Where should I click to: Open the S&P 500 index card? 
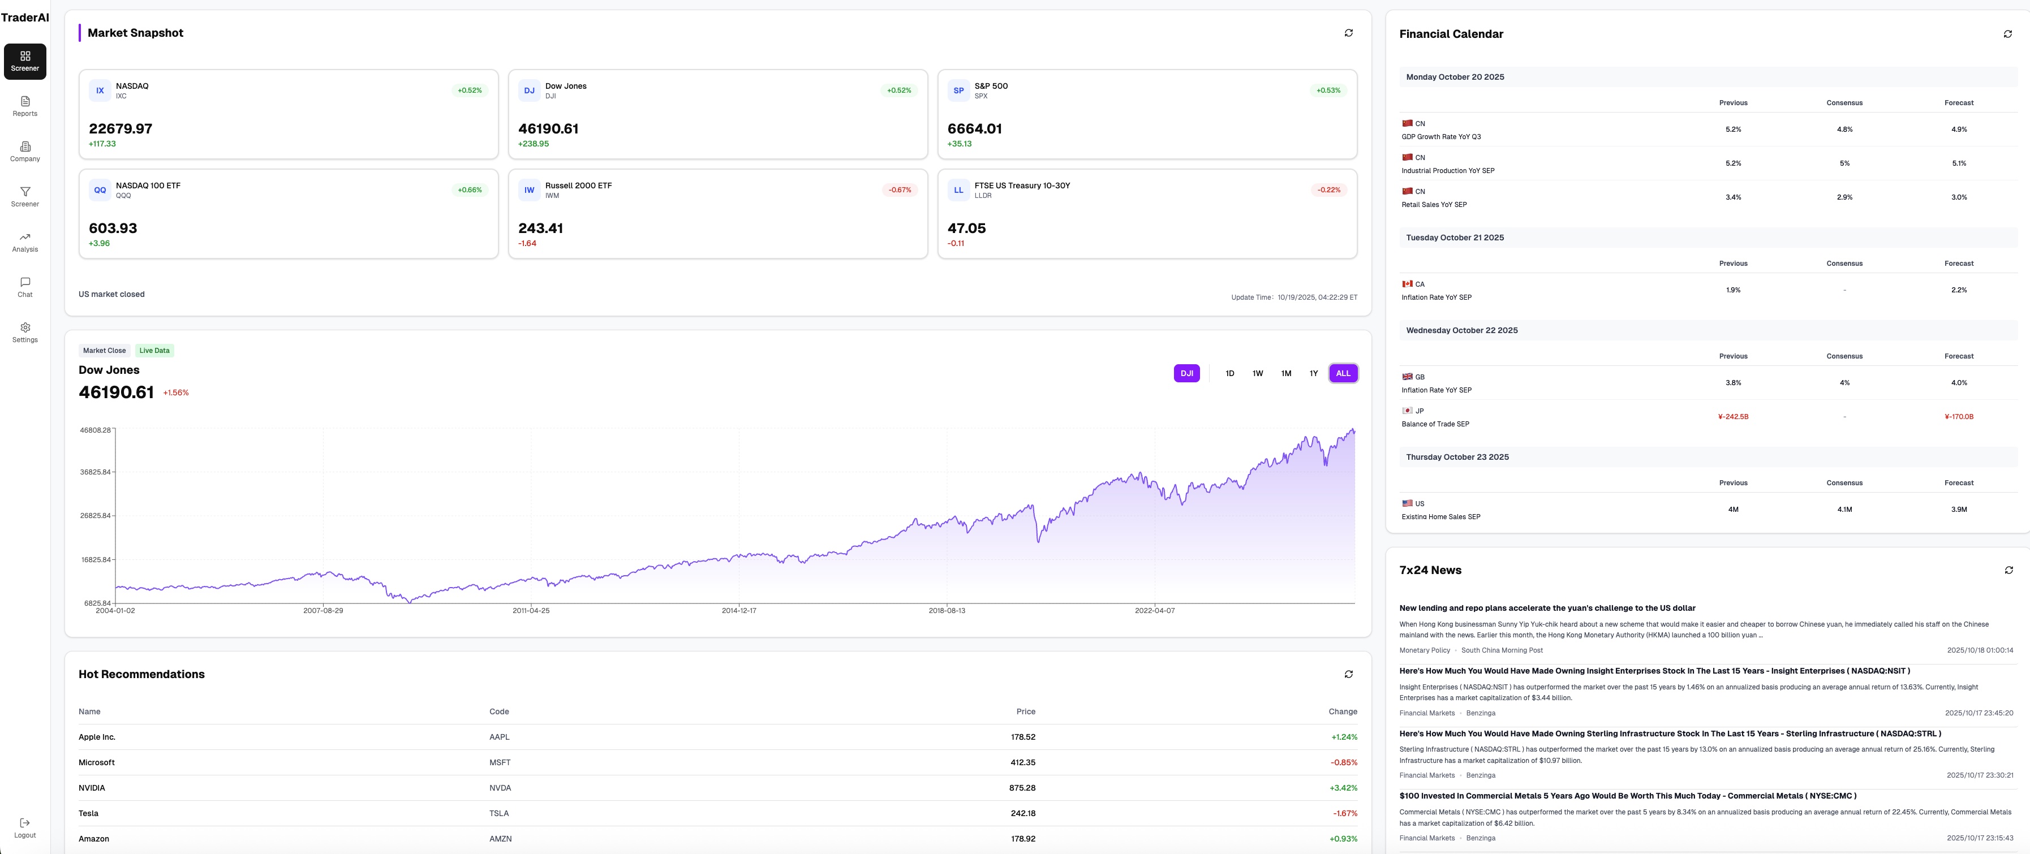coord(1147,114)
